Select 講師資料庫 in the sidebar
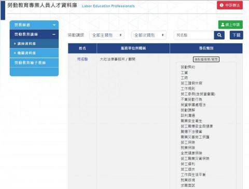This screenshot has height=189, width=249. pyautogui.click(x=34, y=44)
